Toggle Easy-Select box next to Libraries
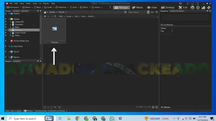Image resolution: width=216 pixels, height=121 pixels. [x=6, y=19]
